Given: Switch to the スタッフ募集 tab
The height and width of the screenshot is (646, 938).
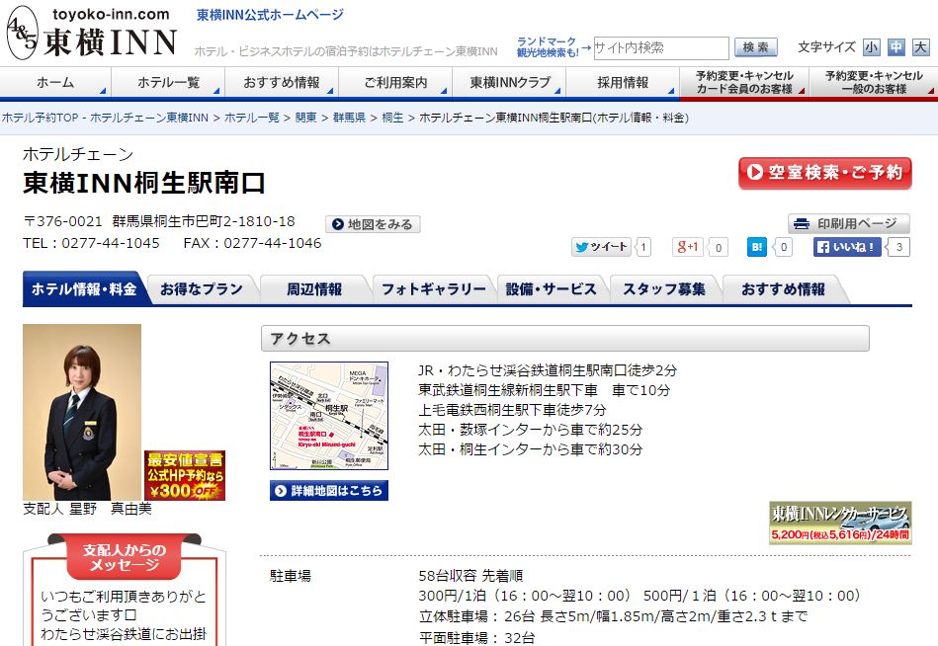Looking at the screenshot, I should [664, 289].
